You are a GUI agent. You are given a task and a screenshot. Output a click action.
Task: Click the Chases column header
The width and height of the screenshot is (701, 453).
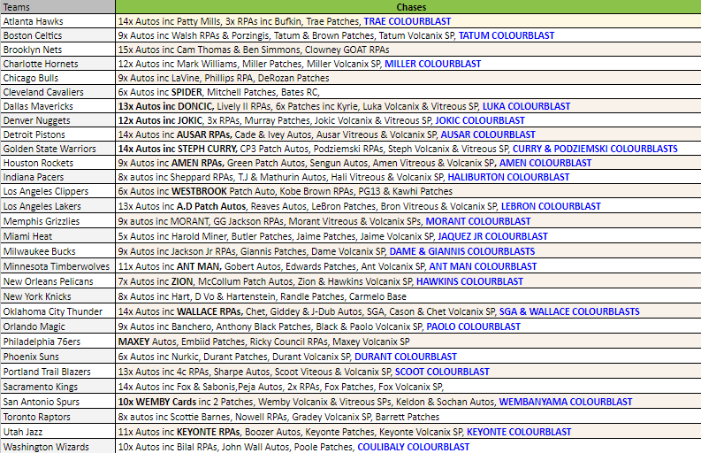(x=408, y=6)
